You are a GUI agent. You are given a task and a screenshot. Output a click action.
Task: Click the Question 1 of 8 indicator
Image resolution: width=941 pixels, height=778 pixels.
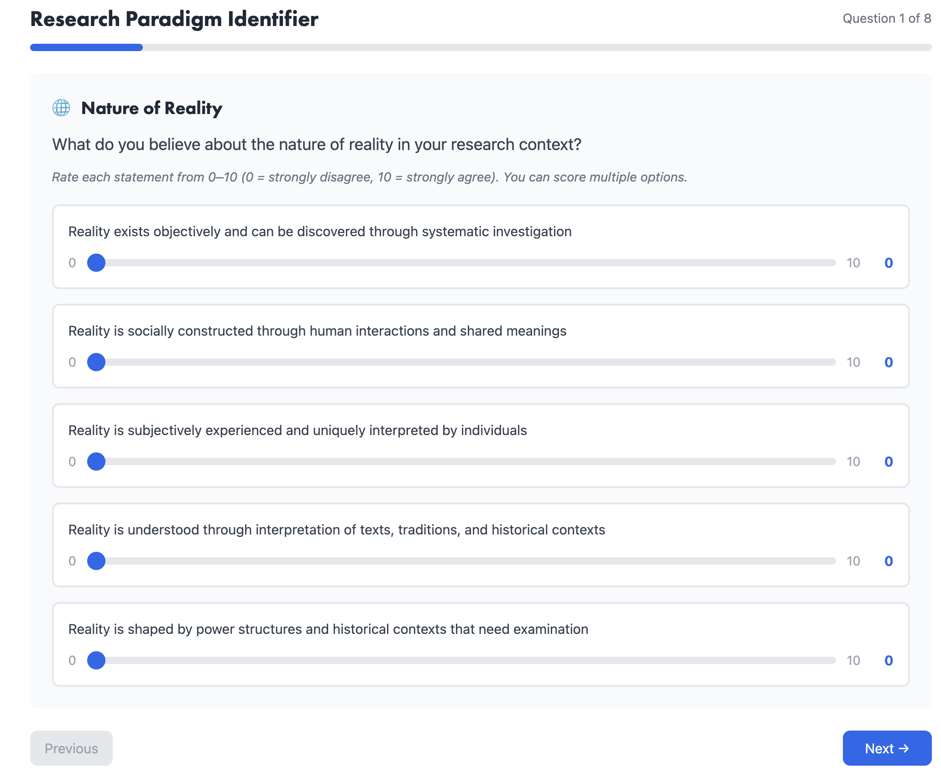(887, 18)
